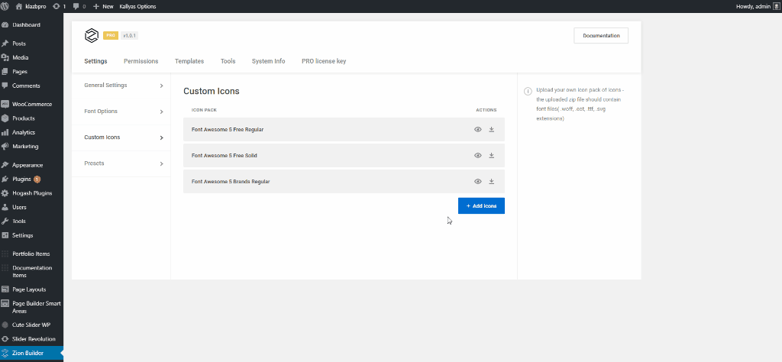Click the Hogash Plugins gear icon
This screenshot has height=362, width=782.
click(5, 193)
